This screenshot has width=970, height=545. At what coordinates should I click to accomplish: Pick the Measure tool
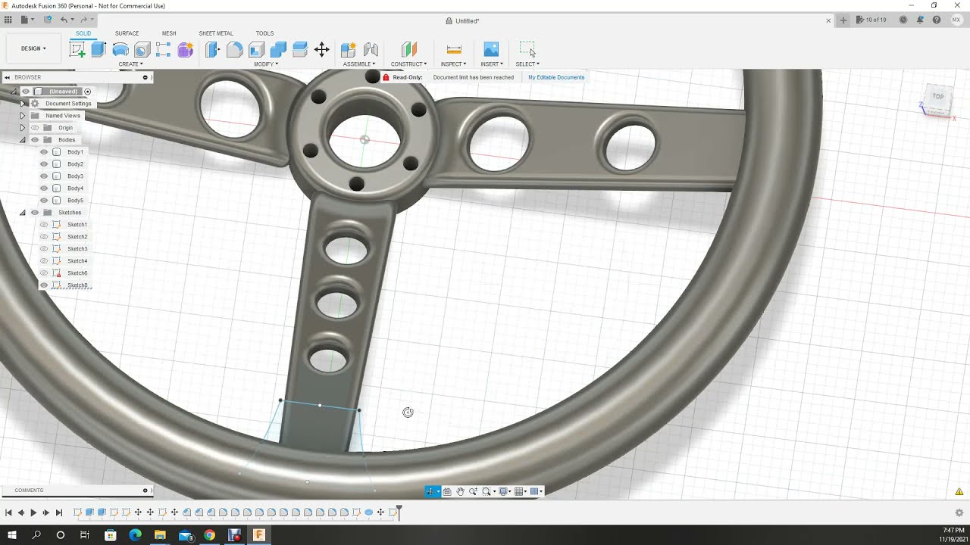pyautogui.click(x=454, y=49)
